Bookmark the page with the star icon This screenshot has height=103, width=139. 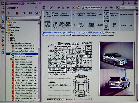pyautogui.click(x=111, y=8)
